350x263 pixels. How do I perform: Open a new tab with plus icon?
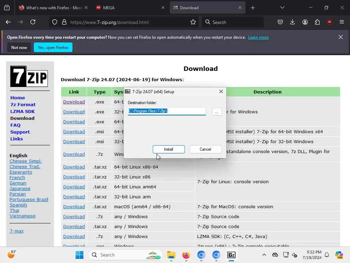coord(253,8)
